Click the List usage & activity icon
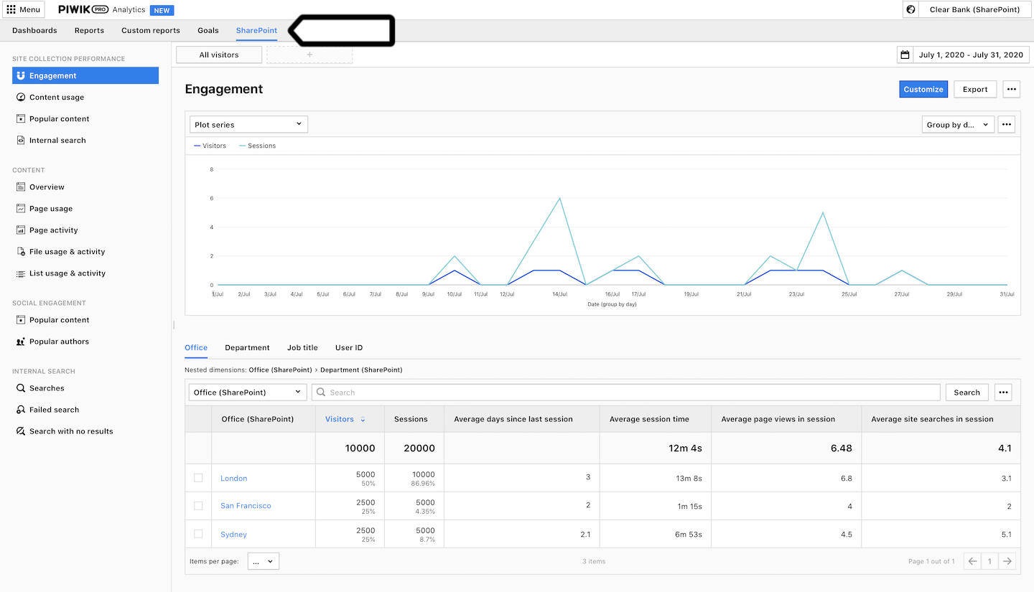 coord(21,273)
